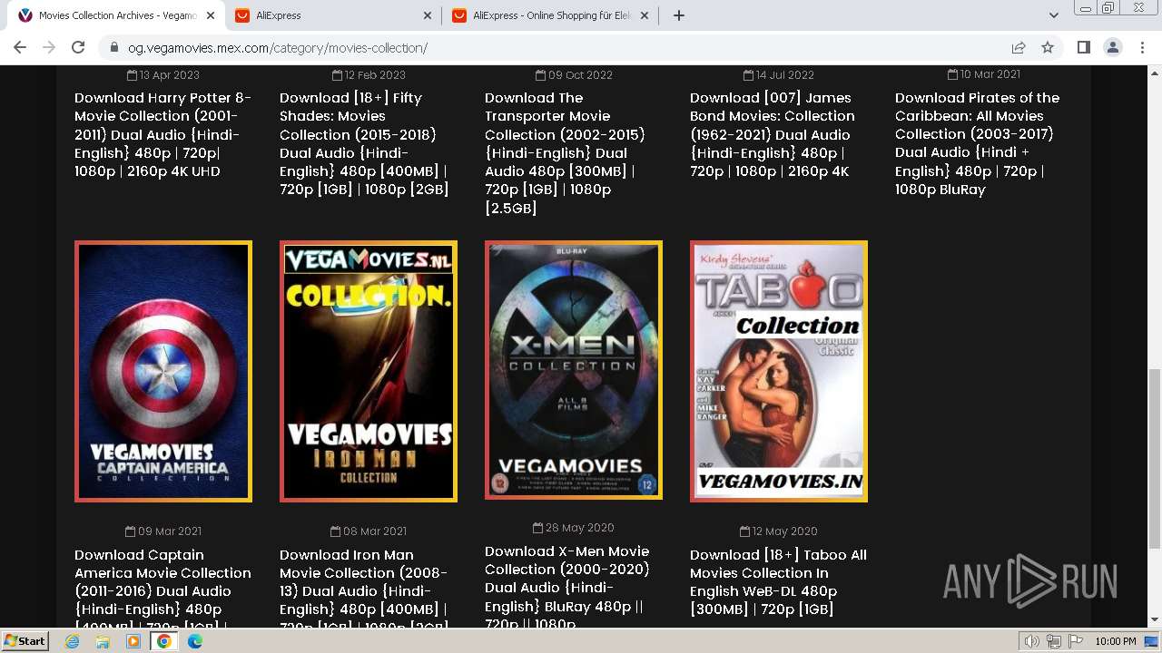This screenshot has width=1162, height=653.
Task: Click the scrollbar down arrow
Action: click(x=1154, y=620)
